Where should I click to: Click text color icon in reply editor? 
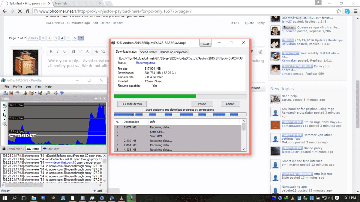pyautogui.click(x=73, y=52)
